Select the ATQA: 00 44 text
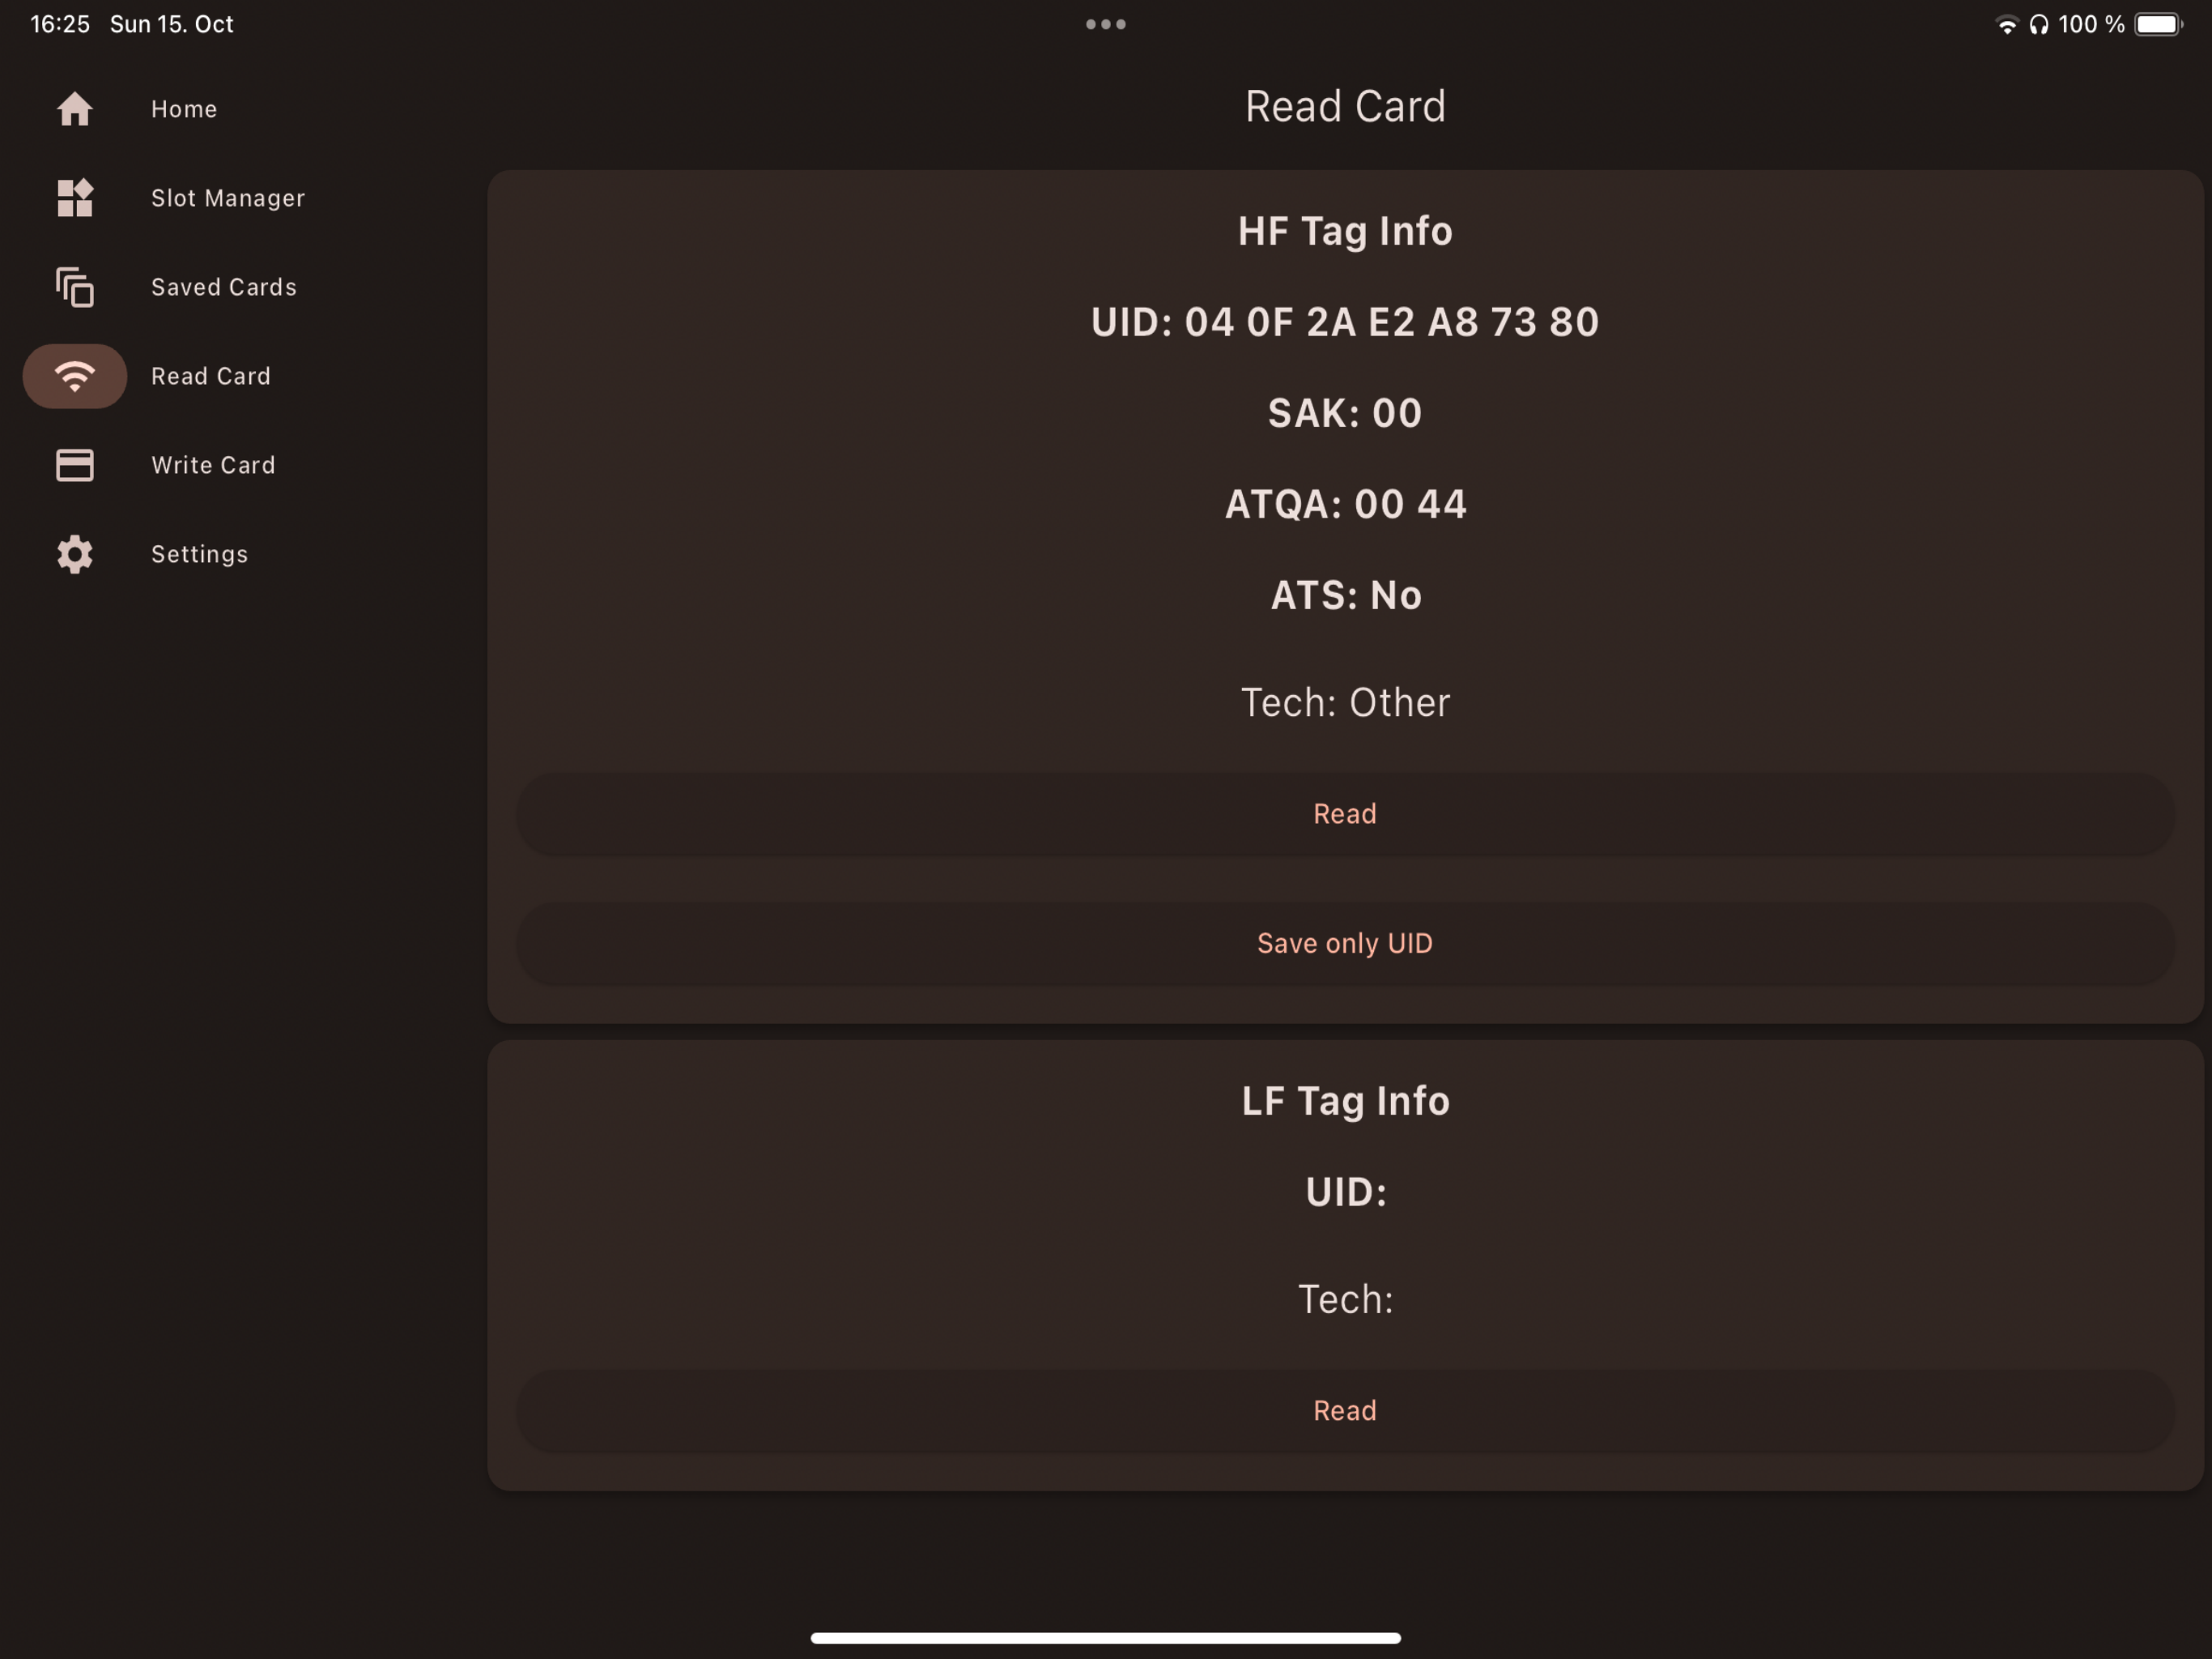Image resolution: width=2212 pixels, height=1659 pixels. pos(1345,505)
